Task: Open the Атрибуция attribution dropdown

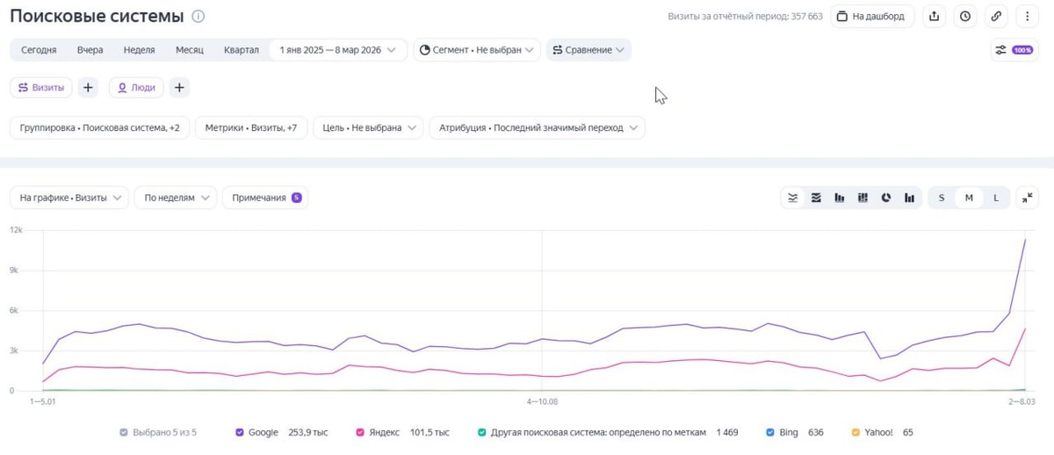Action: (536, 127)
